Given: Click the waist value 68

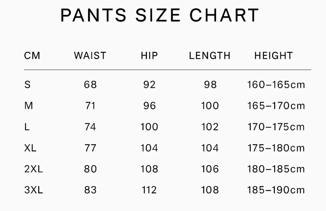Looking at the screenshot, I should (90, 84).
